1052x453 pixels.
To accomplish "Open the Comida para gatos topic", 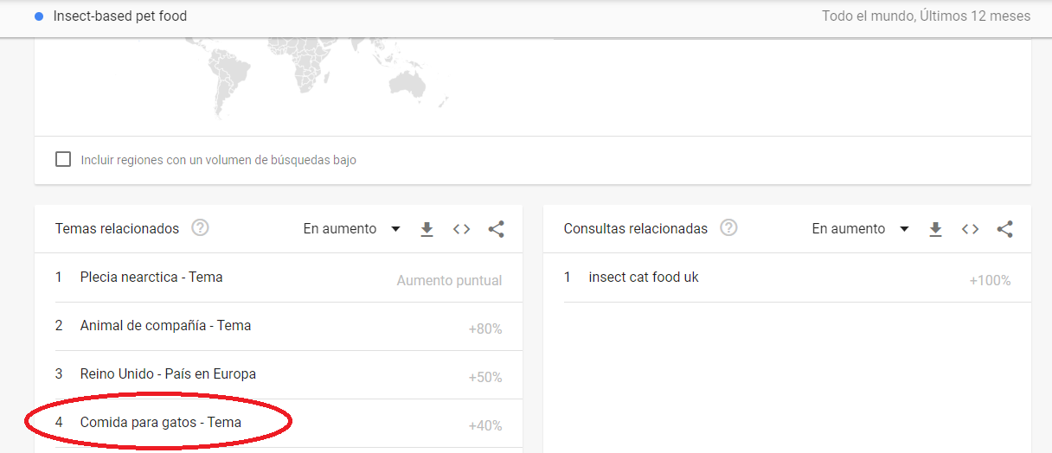I will [x=160, y=423].
